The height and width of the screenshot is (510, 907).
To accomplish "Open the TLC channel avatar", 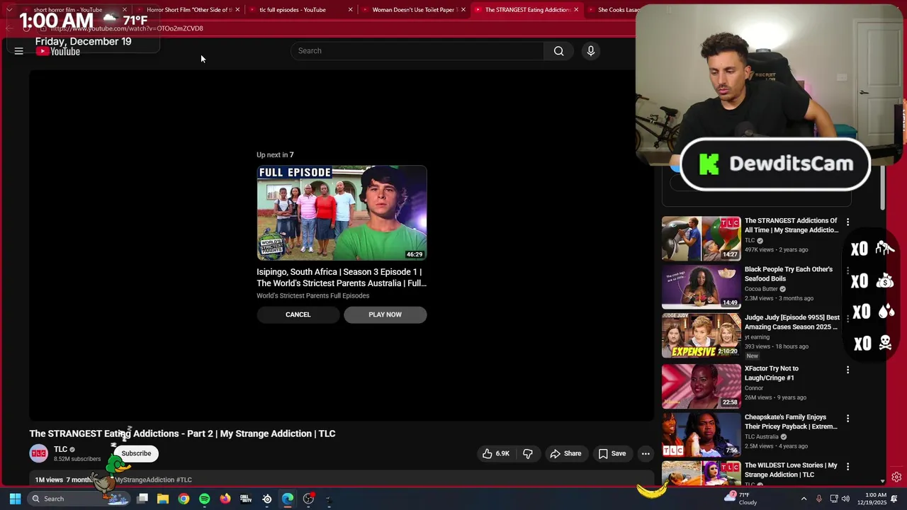I will [x=39, y=453].
